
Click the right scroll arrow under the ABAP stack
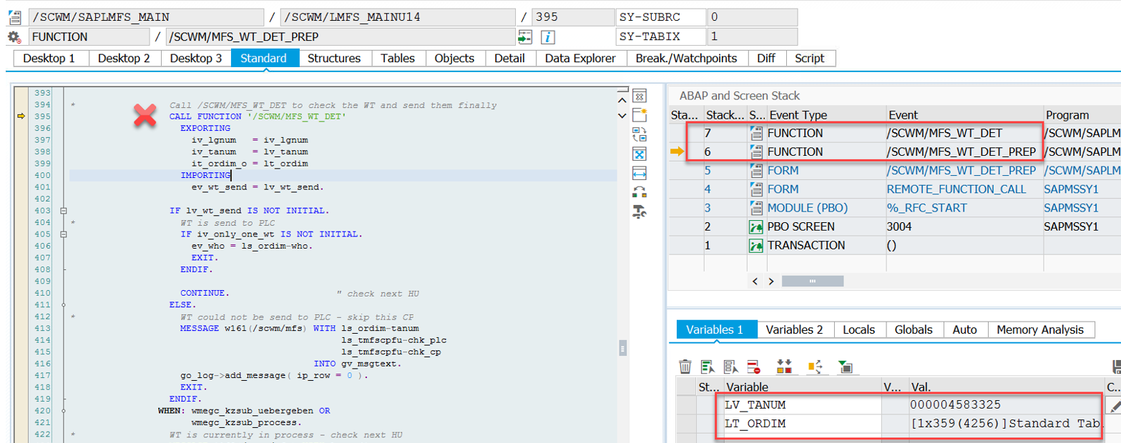(771, 282)
